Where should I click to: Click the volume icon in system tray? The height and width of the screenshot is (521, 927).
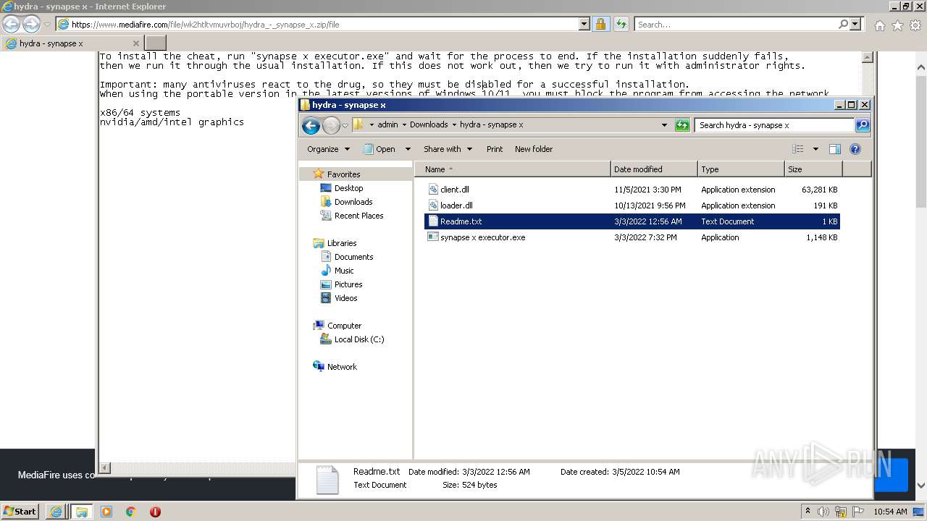(x=825, y=512)
